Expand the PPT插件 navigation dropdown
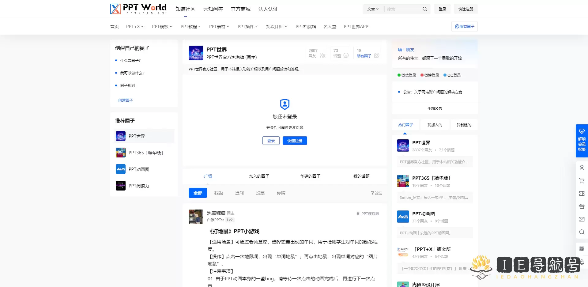The image size is (588, 287). pos(248,26)
